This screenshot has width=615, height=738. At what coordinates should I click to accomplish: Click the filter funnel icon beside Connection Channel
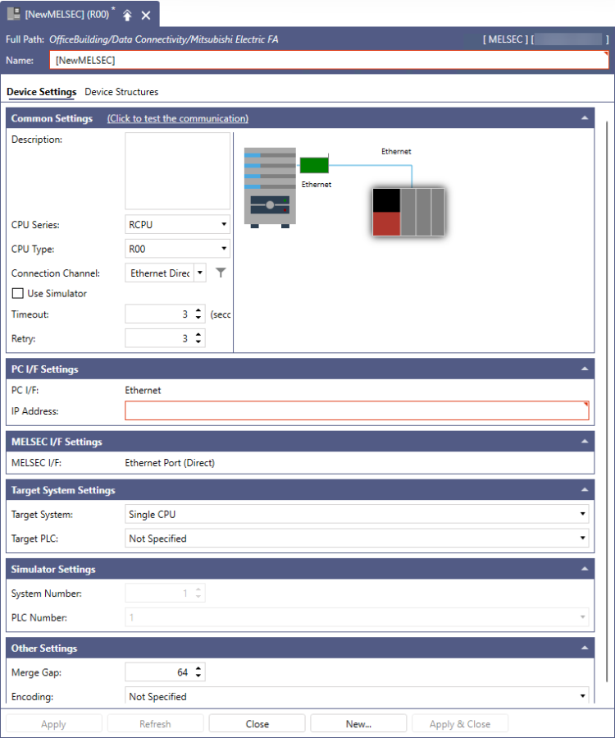pos(221,273)
